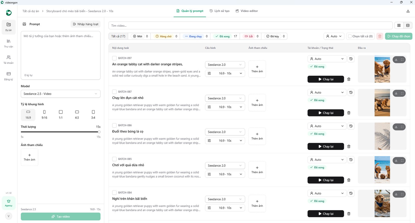Switch to list view layout
Screen dimensions: 415x223
pos(408,25)
